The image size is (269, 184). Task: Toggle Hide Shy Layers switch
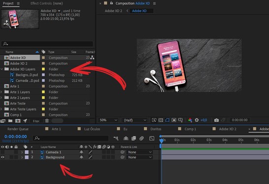(x=126, y=138)
